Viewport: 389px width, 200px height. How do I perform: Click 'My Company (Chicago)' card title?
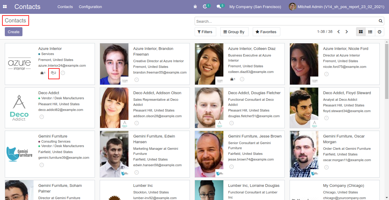[343, 185]
